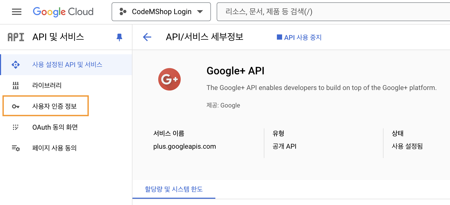Click the 사용 설정됨 status value
The image size is (450, 205).
pyautogui.click(x=407, y=146)
